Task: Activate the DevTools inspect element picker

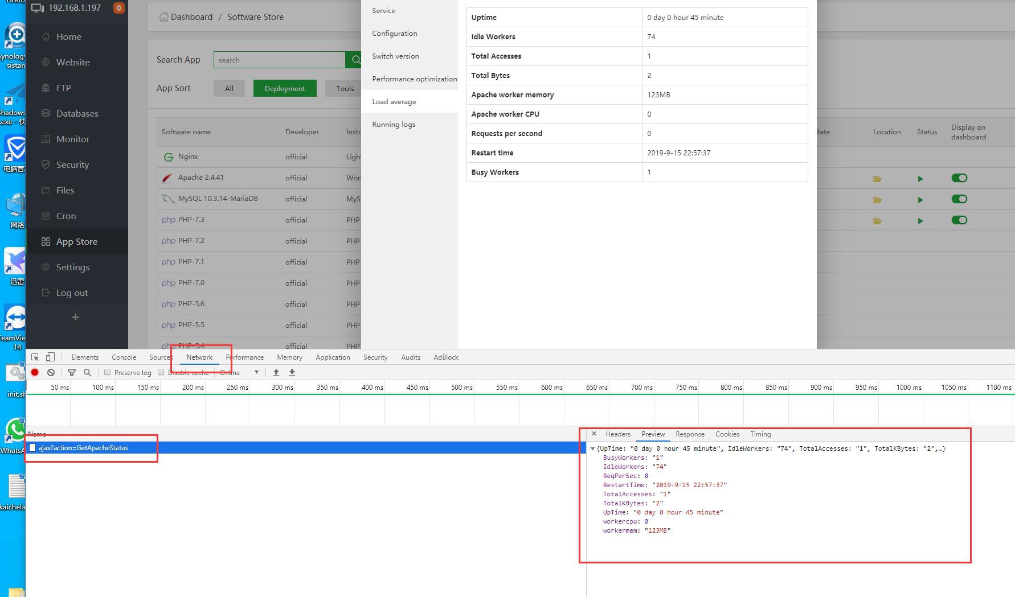Action: 35,357
